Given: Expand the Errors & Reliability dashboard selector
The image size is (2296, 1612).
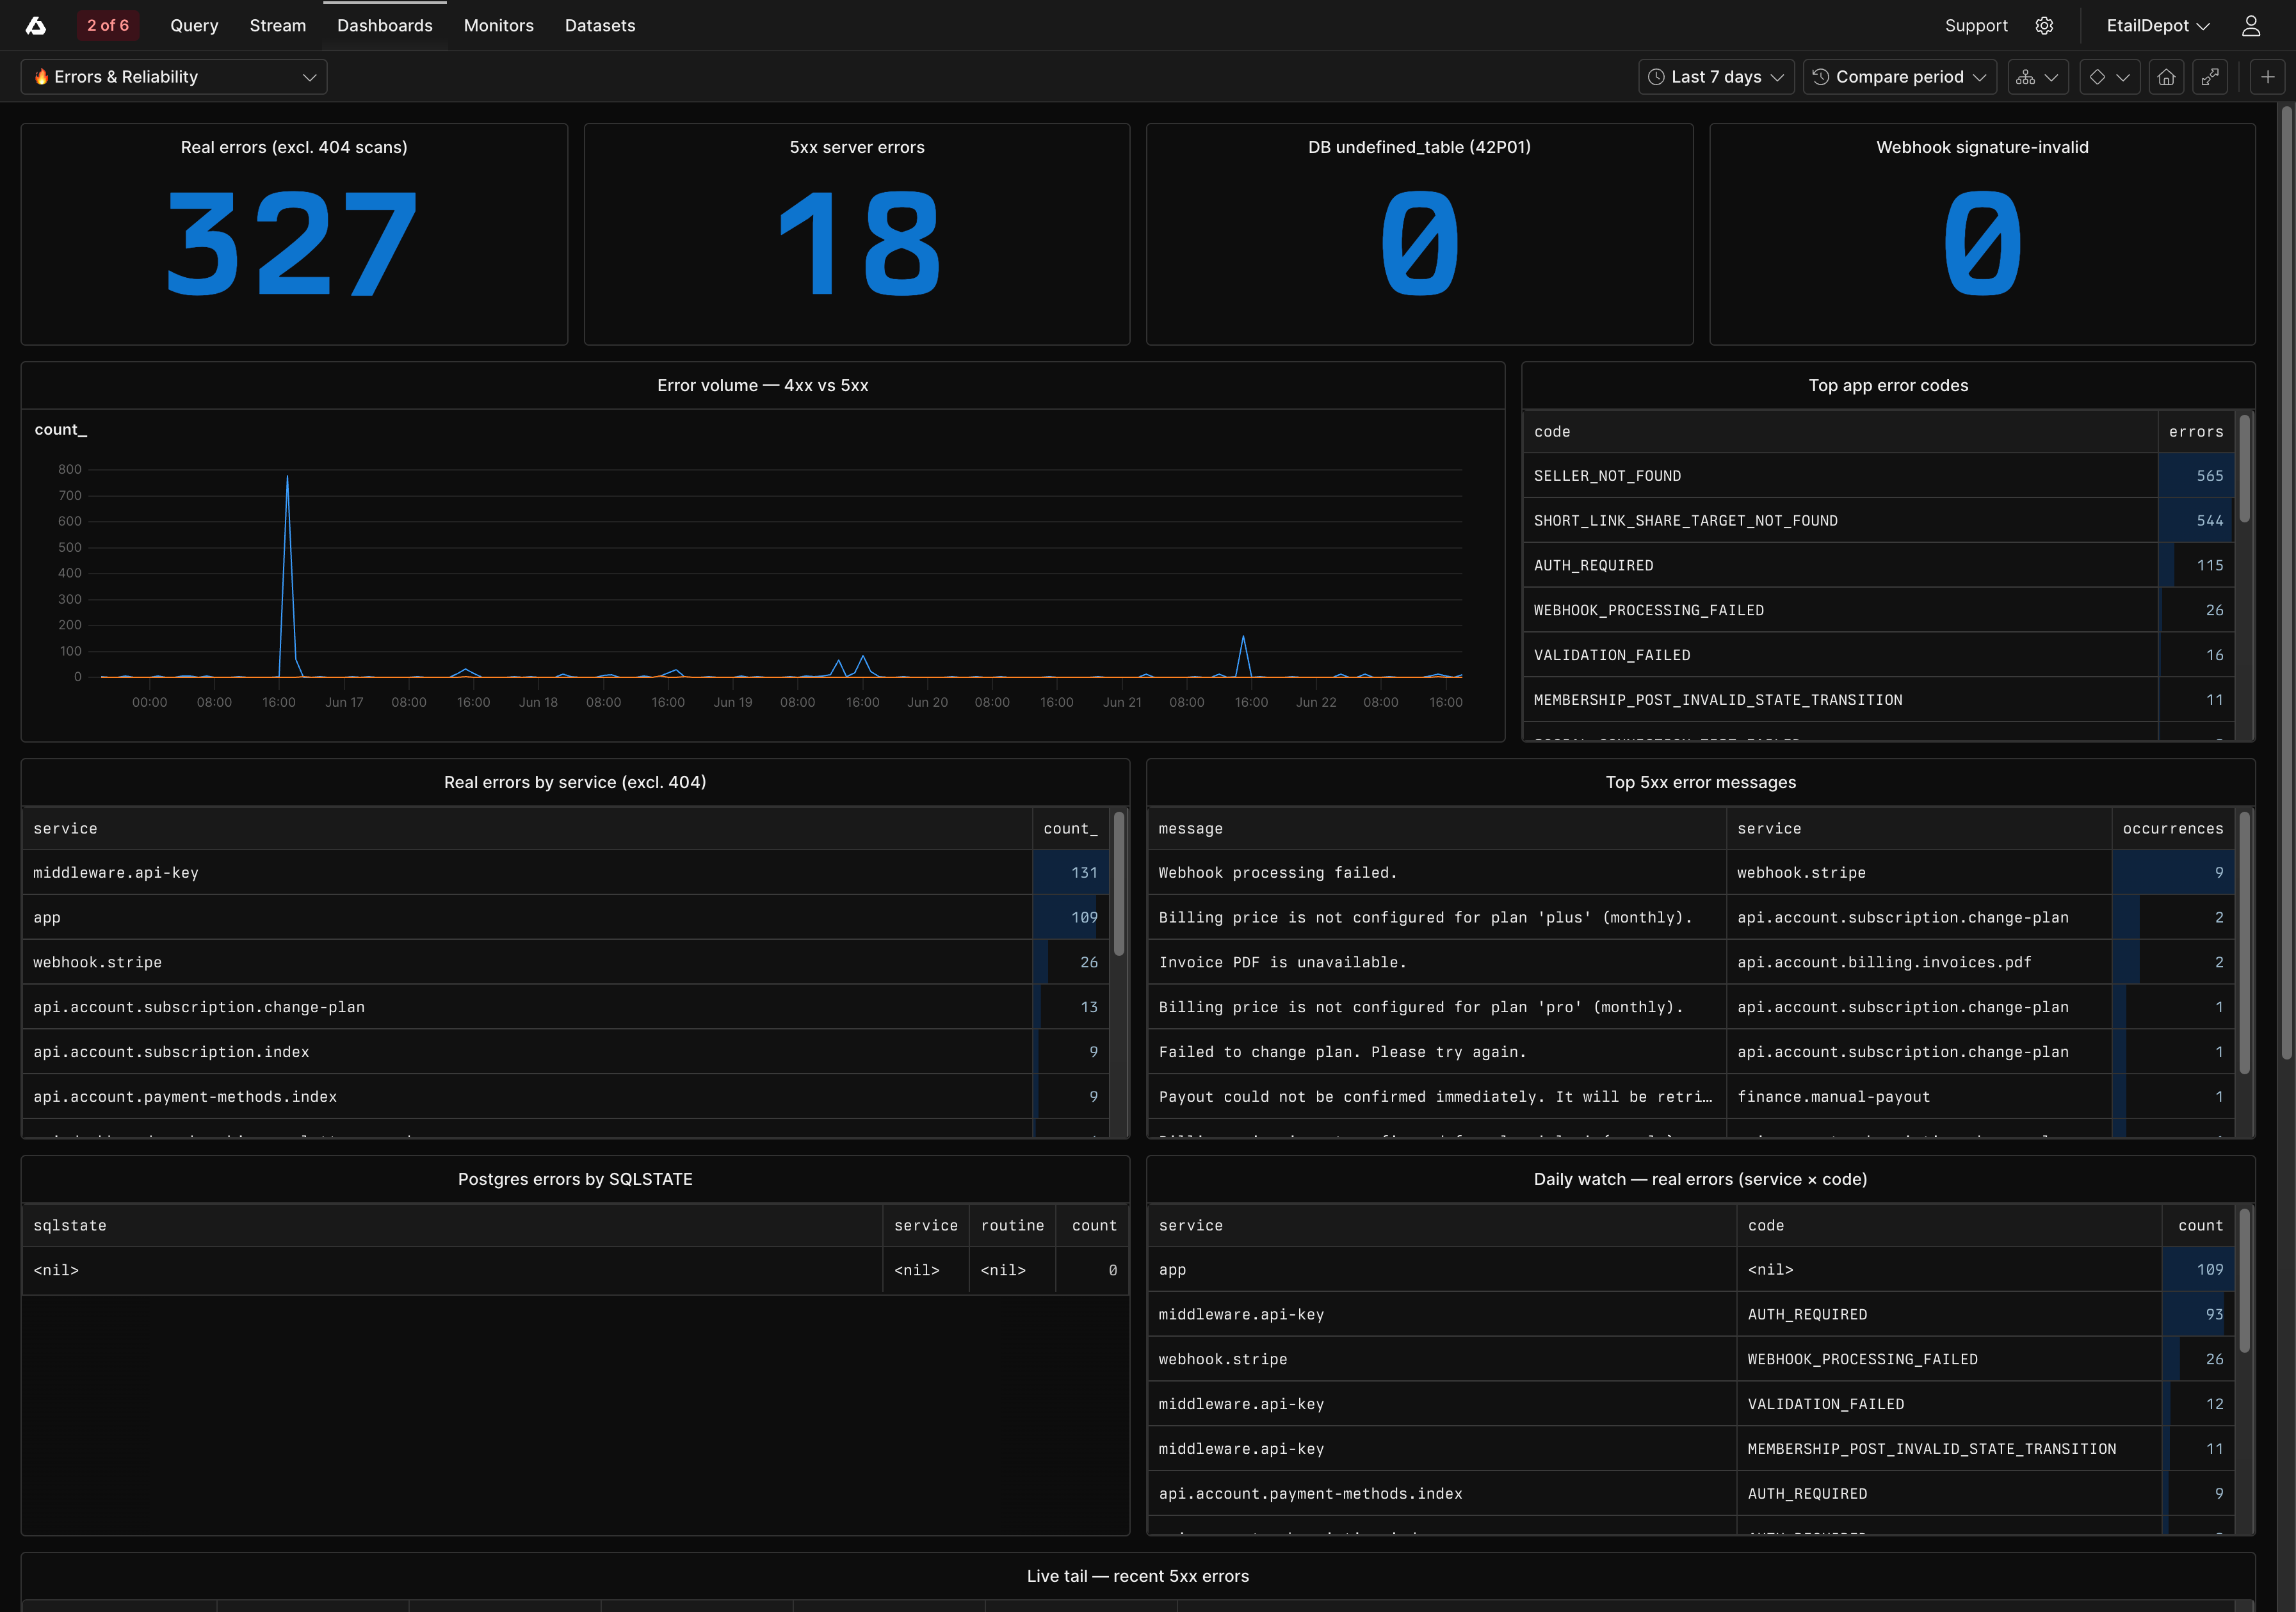Looking at the screenshot, I should pyautogui.click(x=174, y=77).
